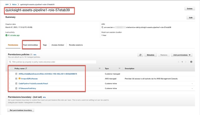Screen dimensions: 200x115
Task: Open the Tags tab
Action: 45,45
